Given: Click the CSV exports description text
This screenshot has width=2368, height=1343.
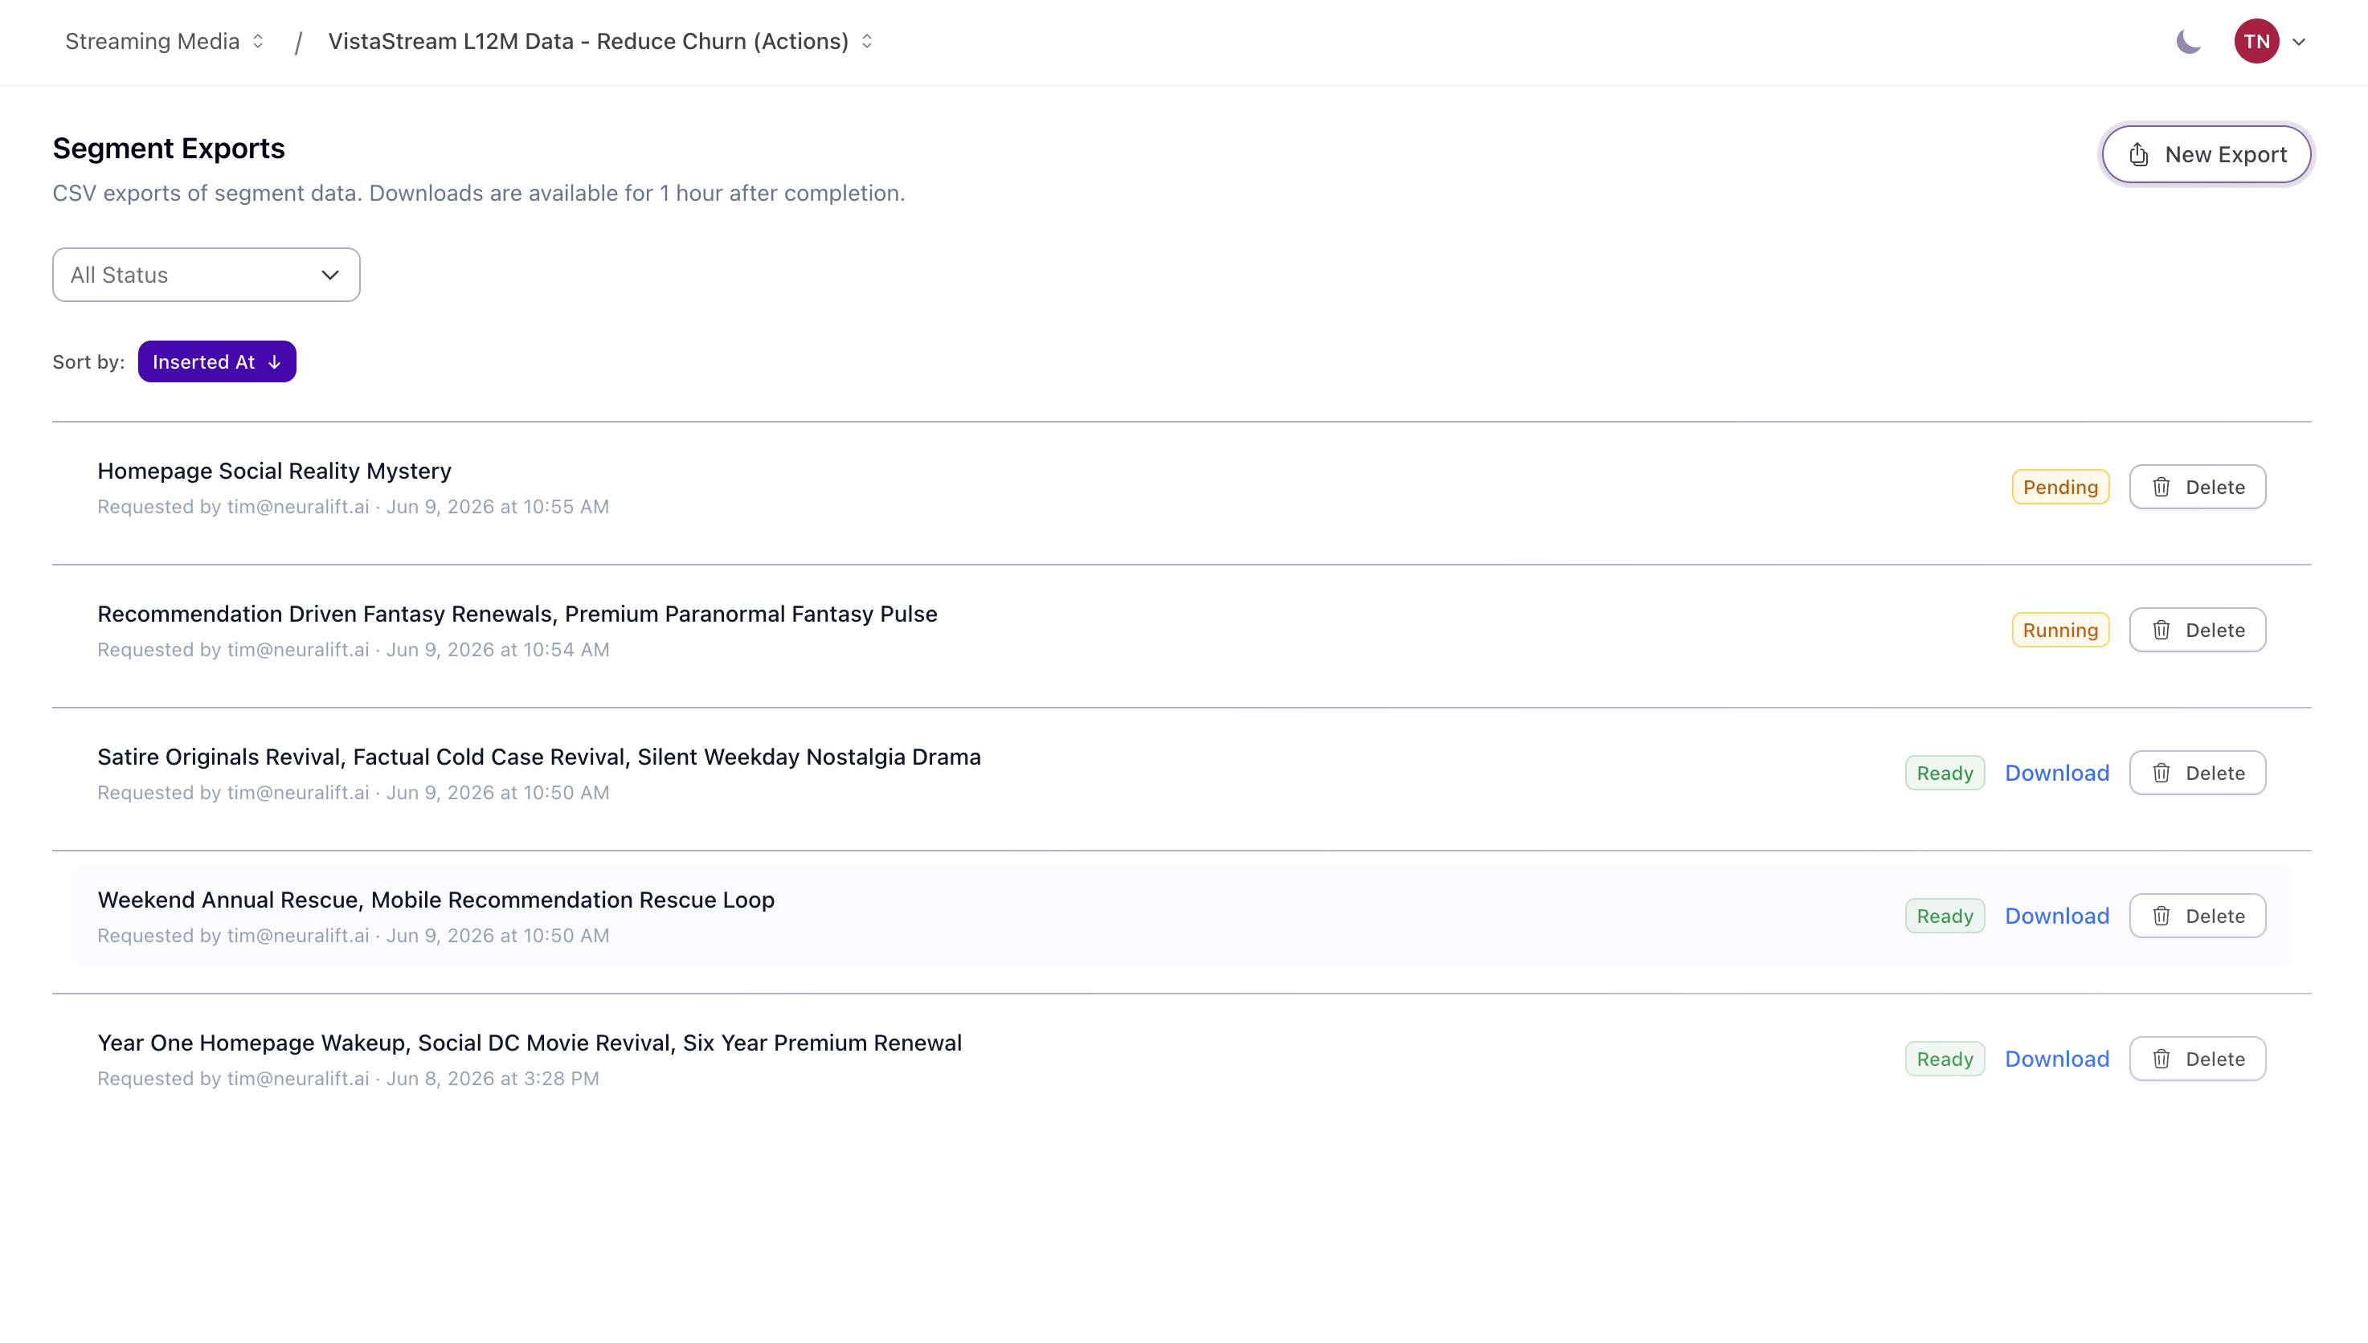Looking at the screenshot, I should (x=479, y=193).
